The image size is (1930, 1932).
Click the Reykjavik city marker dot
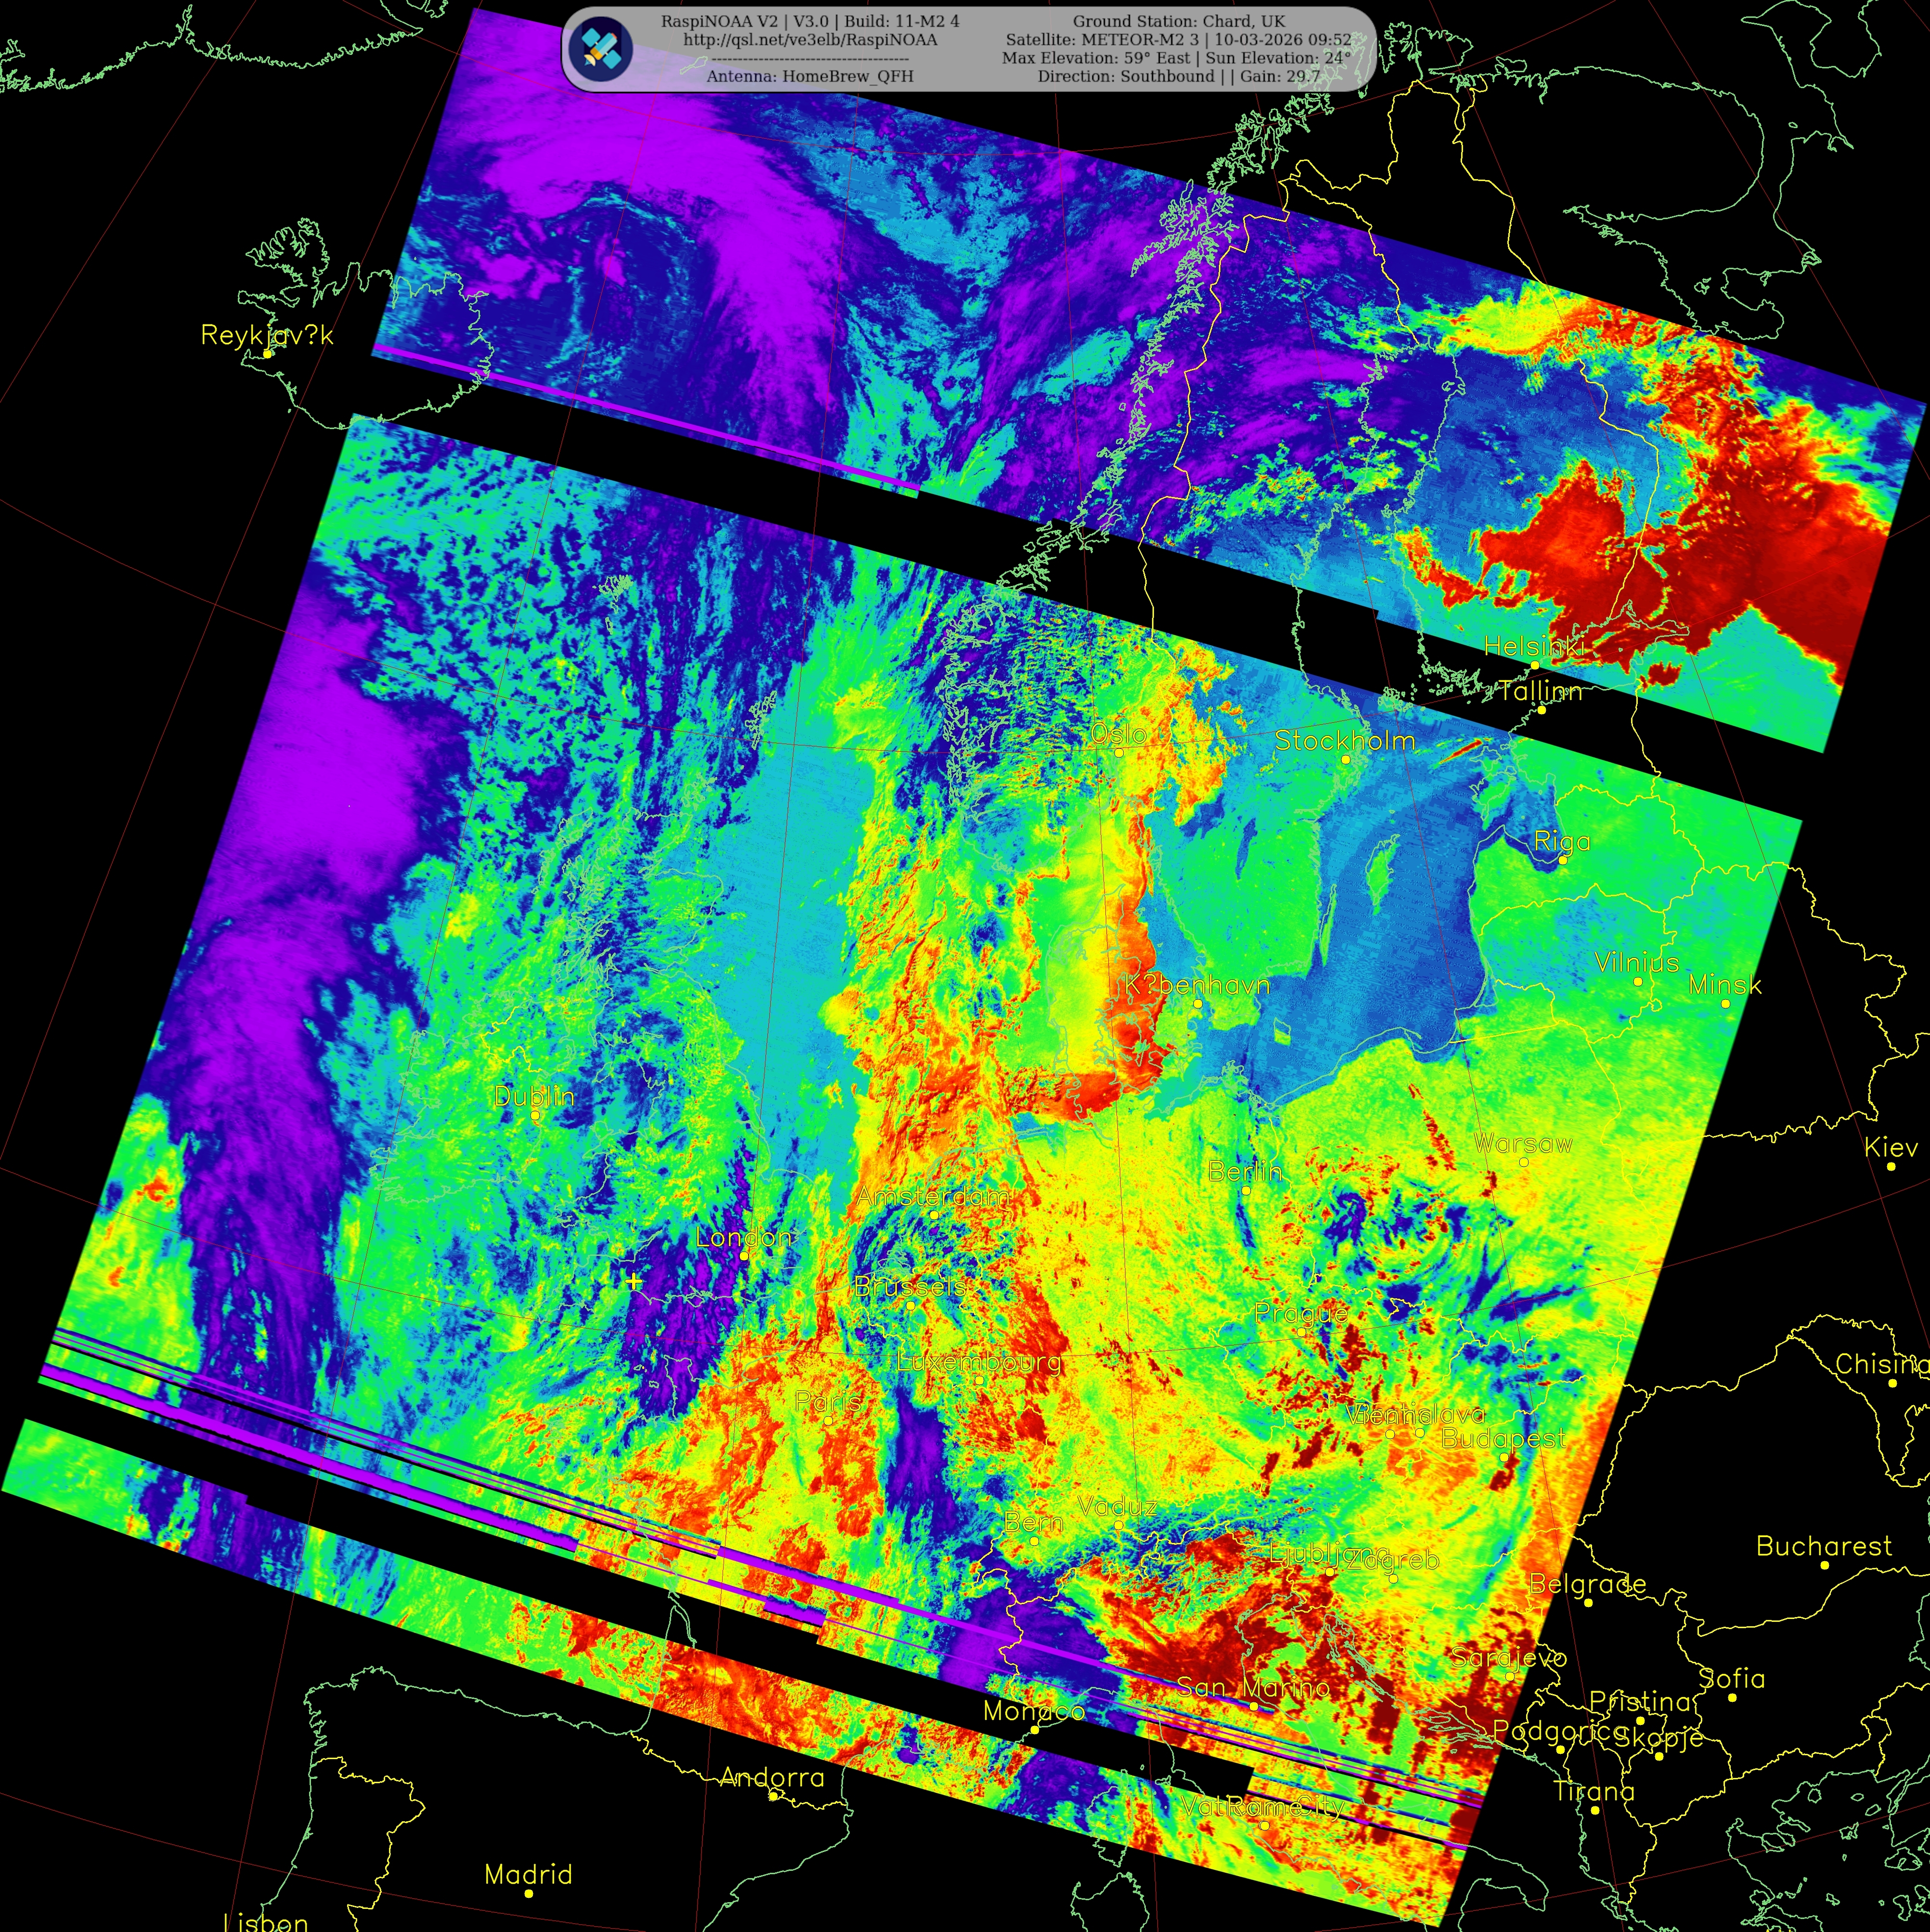(268, 354)
